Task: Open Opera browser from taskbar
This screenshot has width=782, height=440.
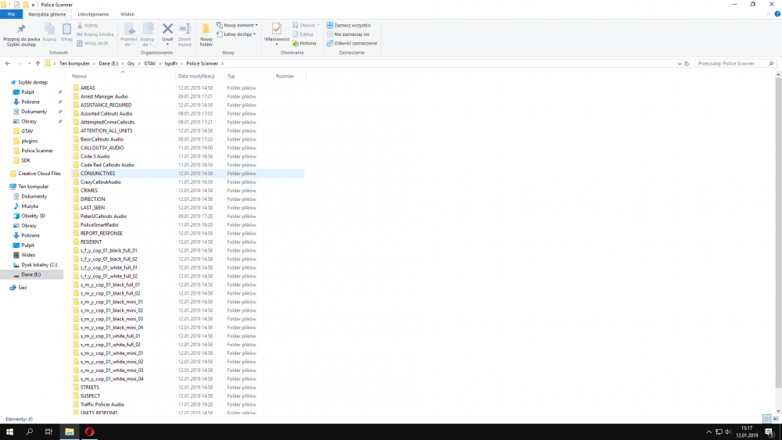Action: click(x=89, y=431)
